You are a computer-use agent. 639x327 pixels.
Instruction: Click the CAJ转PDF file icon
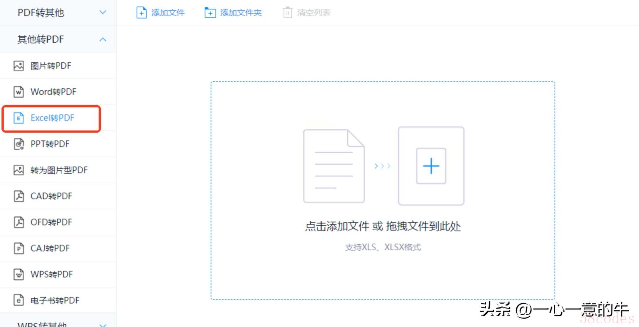tap(19, 248)
